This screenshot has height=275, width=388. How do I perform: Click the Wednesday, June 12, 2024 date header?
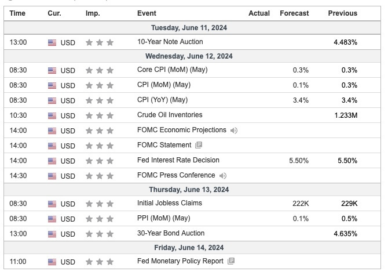[x=189, y=56]
